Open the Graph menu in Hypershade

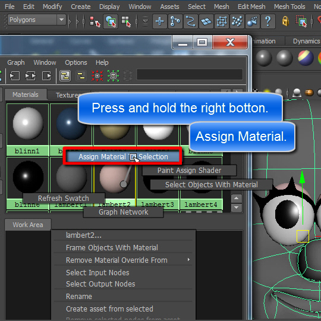16,62
